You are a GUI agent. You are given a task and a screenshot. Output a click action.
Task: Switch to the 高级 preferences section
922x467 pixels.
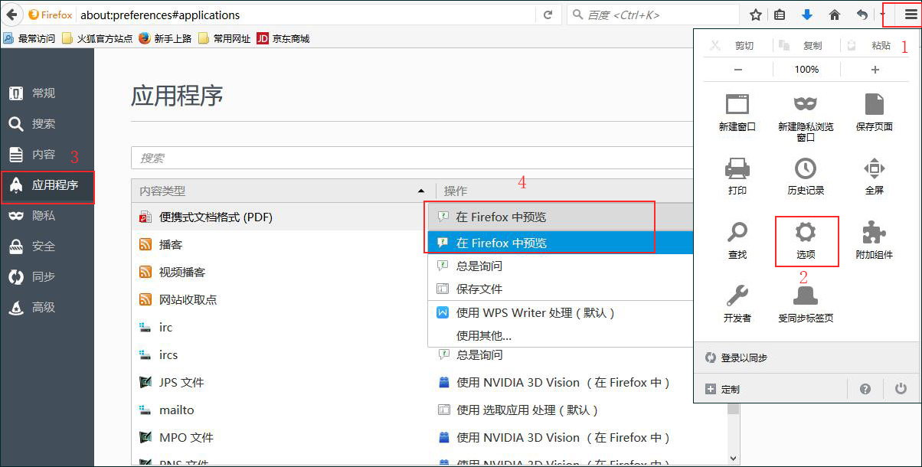(x=47, y=308)
